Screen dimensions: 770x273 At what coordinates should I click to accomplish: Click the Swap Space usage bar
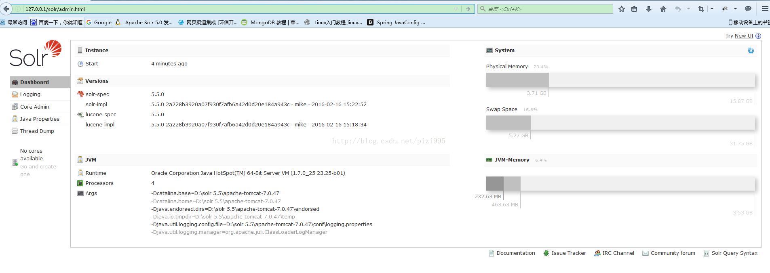pos(620,122)
